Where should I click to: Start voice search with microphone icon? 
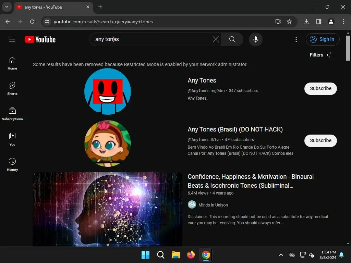pyautogui.click(x=255, y=39)
